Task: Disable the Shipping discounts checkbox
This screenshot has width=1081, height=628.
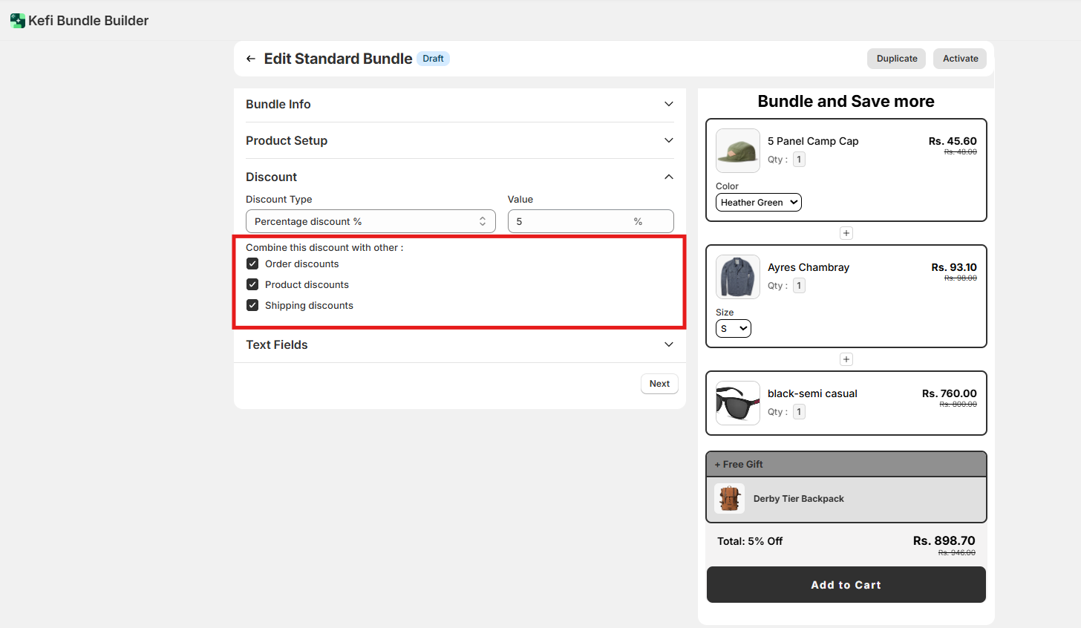Action: click(252, 305)
